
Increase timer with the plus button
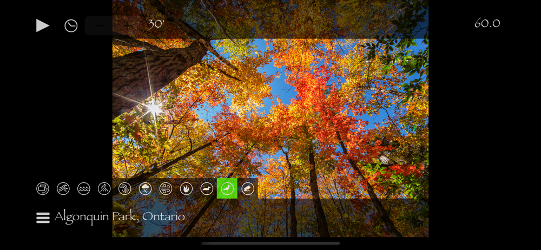click(127, 25)
